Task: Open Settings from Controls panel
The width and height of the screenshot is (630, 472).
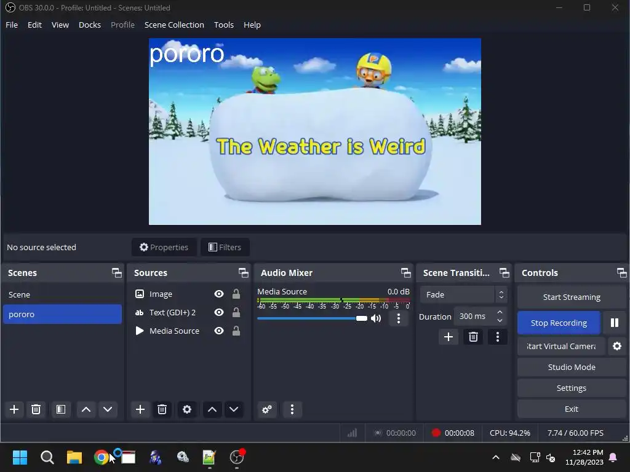Action: [572, 388]
